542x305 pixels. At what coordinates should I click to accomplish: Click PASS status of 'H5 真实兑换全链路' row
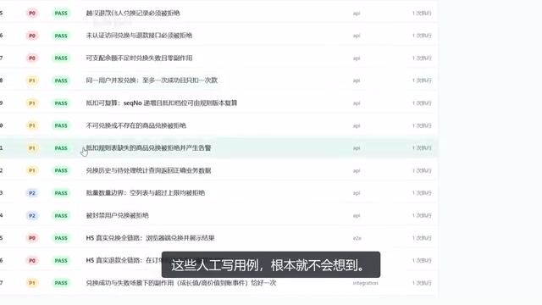[x=61, y=238]
